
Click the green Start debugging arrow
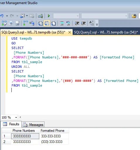pos(49,16)
